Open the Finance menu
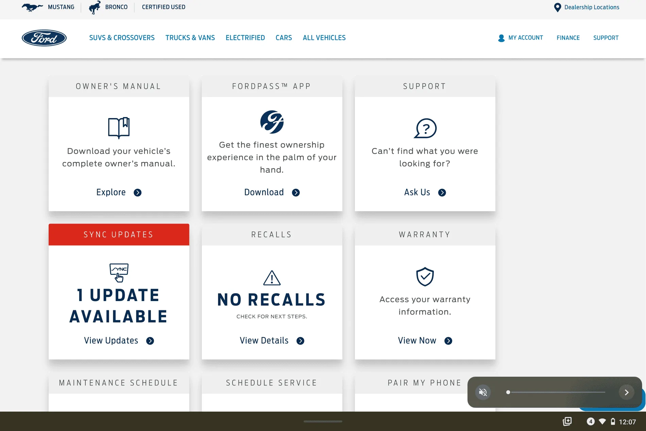This screenshot has width=646, height=431. tap(568, 38)
